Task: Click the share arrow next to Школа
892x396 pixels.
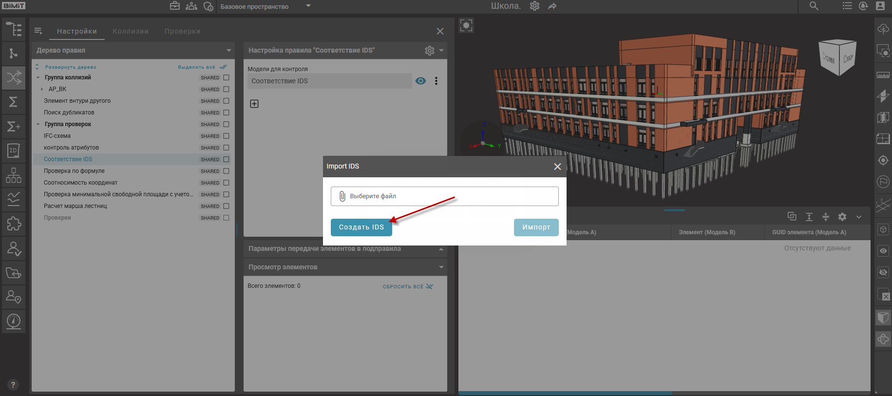Action: click(552, 6)
